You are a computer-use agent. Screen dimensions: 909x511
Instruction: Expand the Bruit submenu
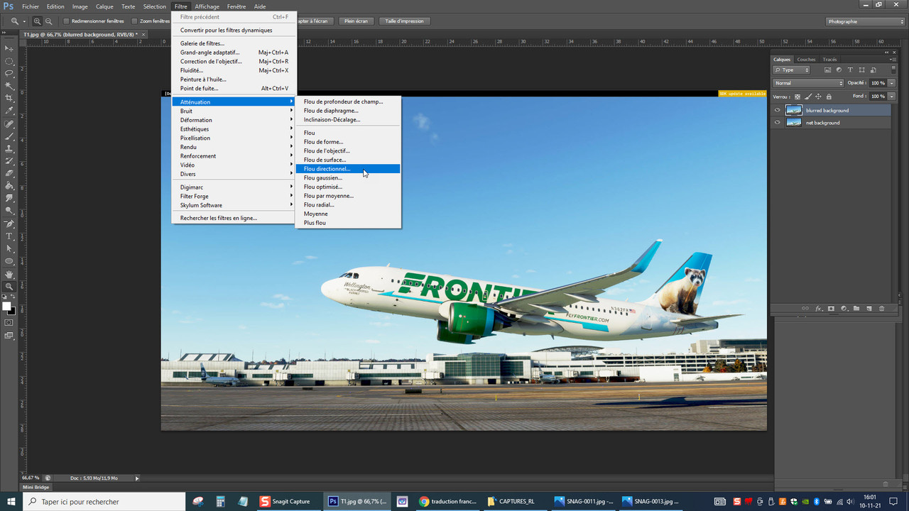[234, 111]
